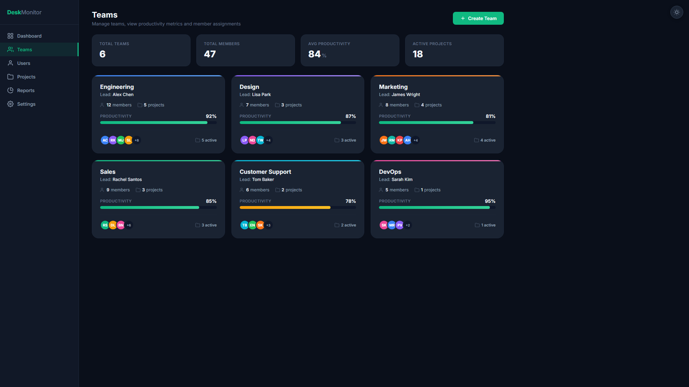Open Settings in the sidebar
The height and width of the screenshot is (387, 689).
pyautogui.click(x=39, y=104)
